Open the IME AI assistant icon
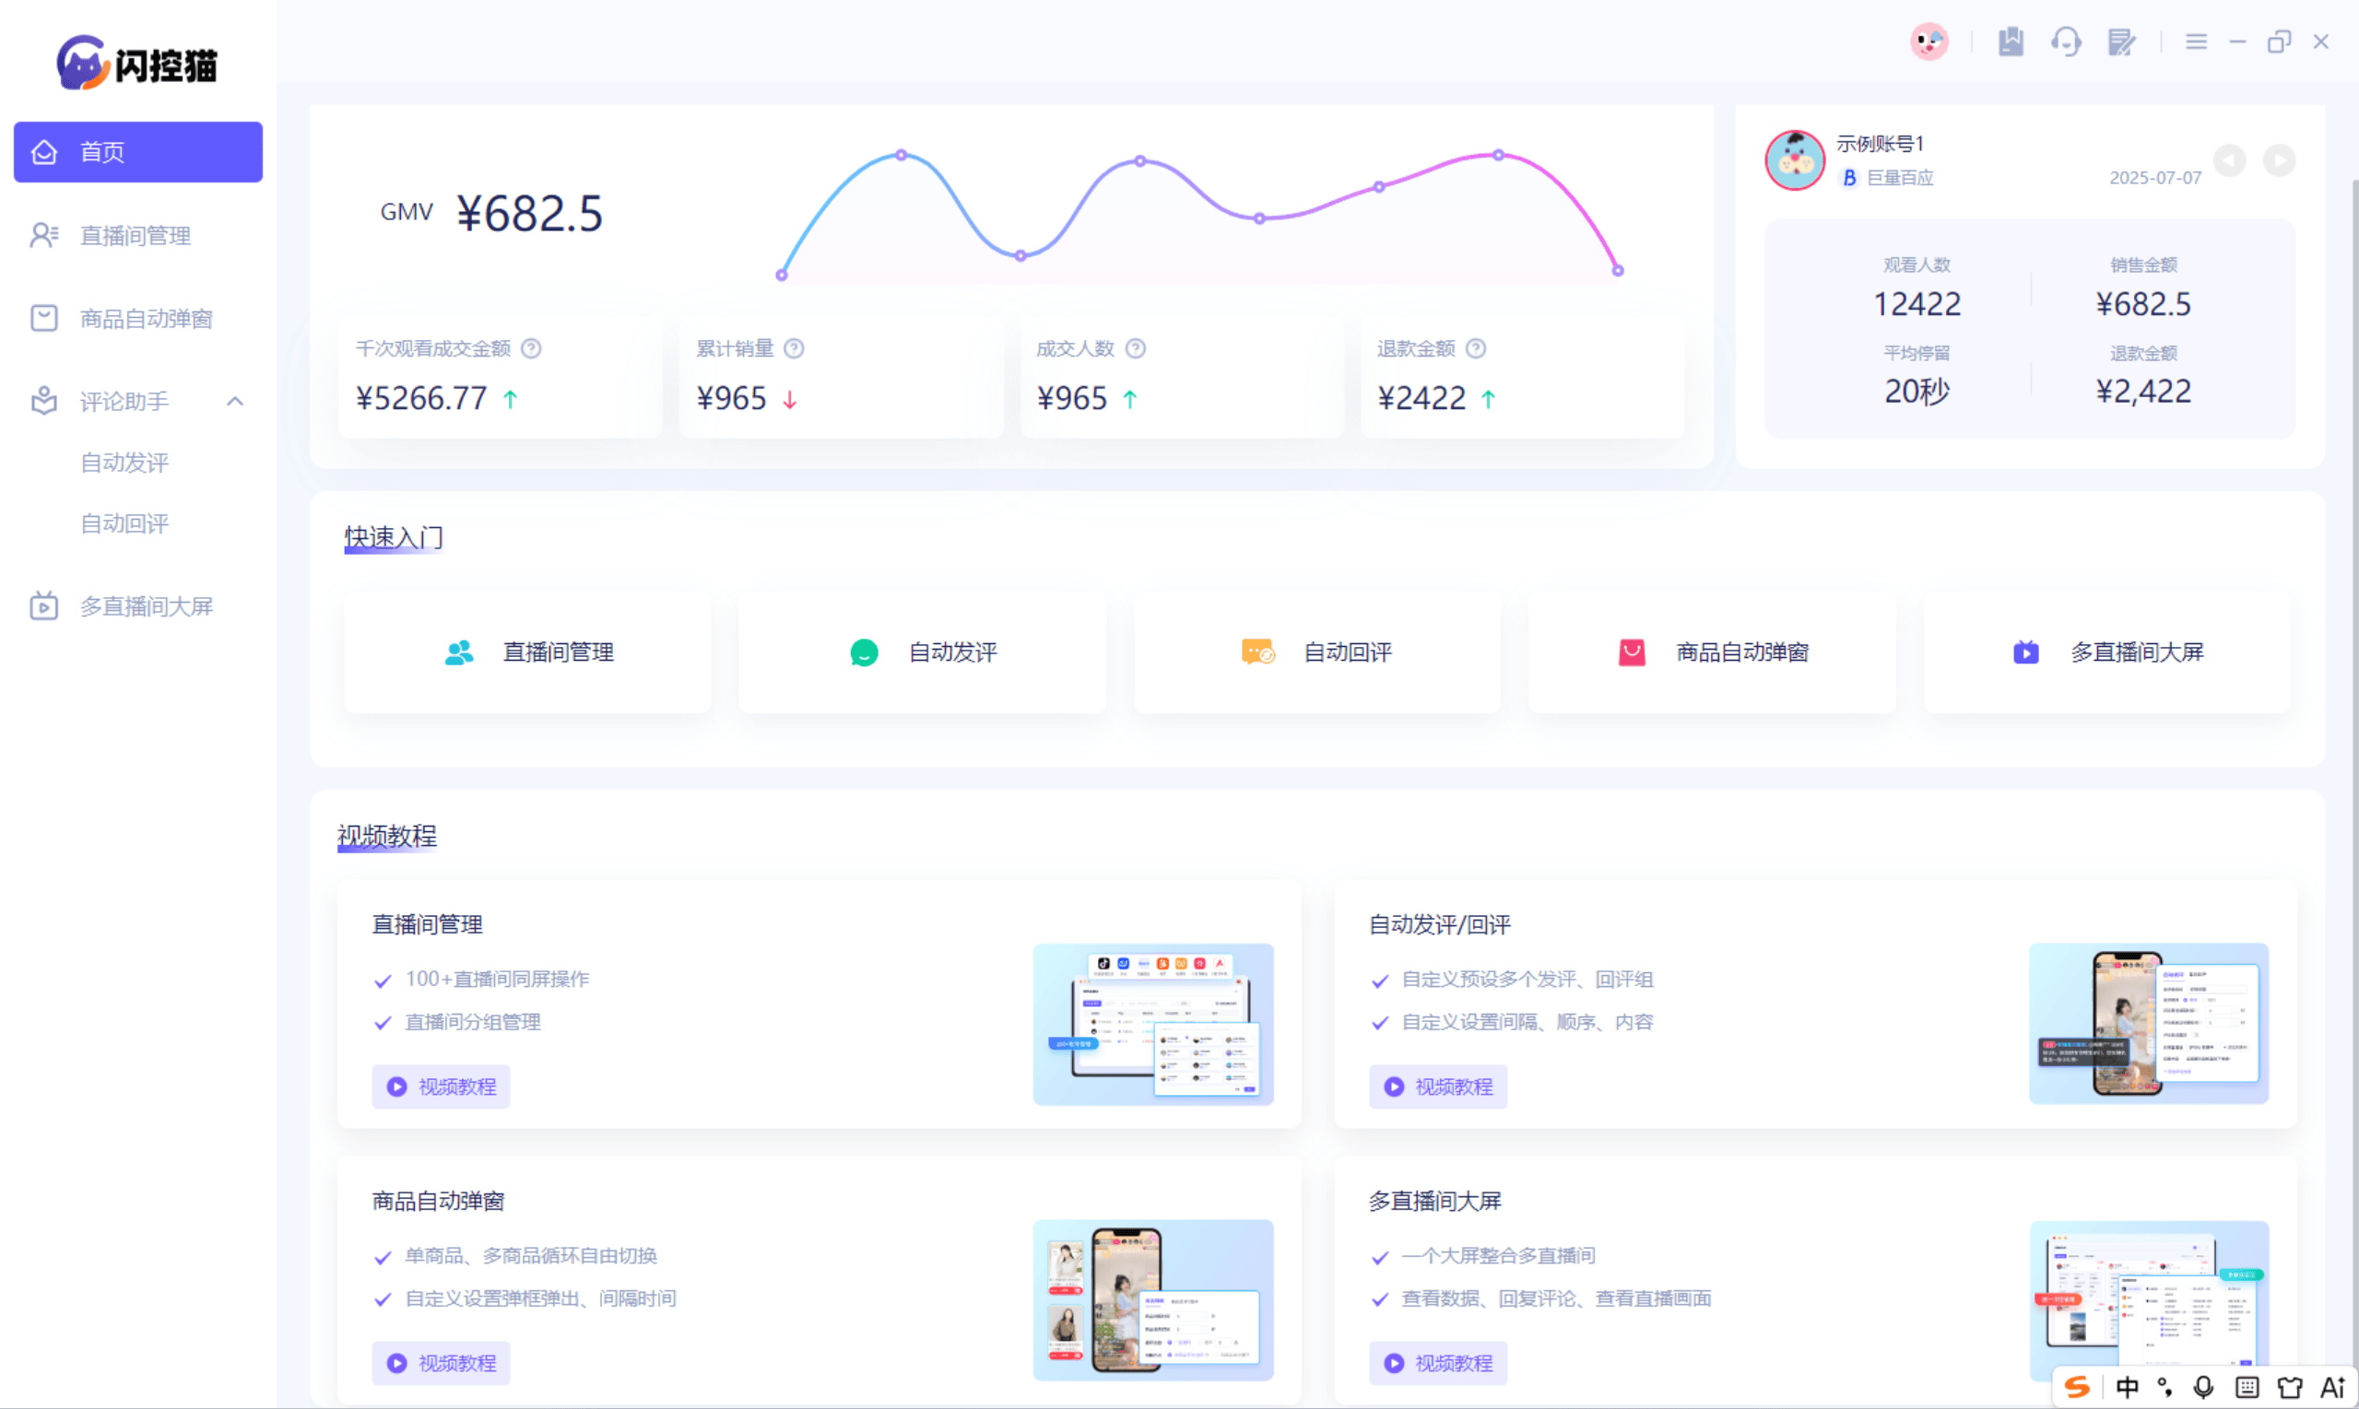Viewport: 2359px width, 1409px height. pyautogui.click(x=2331, y=1387)
